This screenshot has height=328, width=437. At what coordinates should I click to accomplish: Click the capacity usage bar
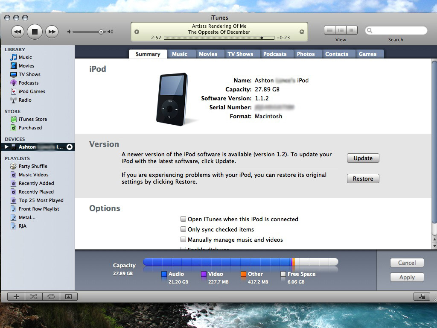[x=241, y=262]
